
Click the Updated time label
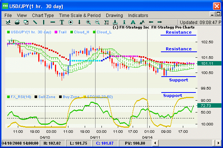point(200,22)
